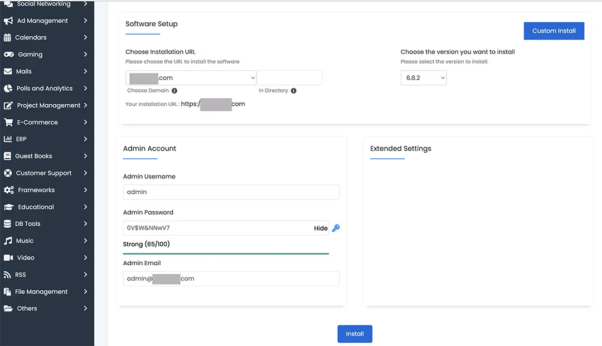Click the Ad Management megaphone icon
The image size is (602, 346).
pyautogui.click(x=8, y=21)
